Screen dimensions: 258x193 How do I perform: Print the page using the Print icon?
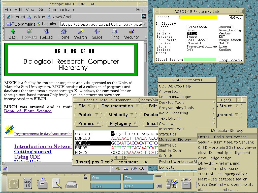(115, 31)
